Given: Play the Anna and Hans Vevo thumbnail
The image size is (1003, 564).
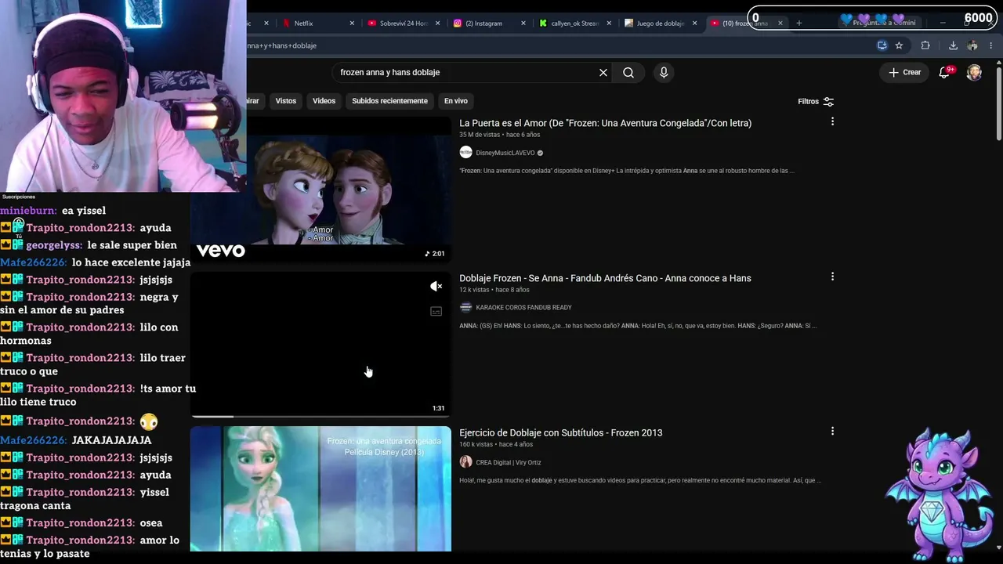Looking at the screenshot, I should pos(320,190).
